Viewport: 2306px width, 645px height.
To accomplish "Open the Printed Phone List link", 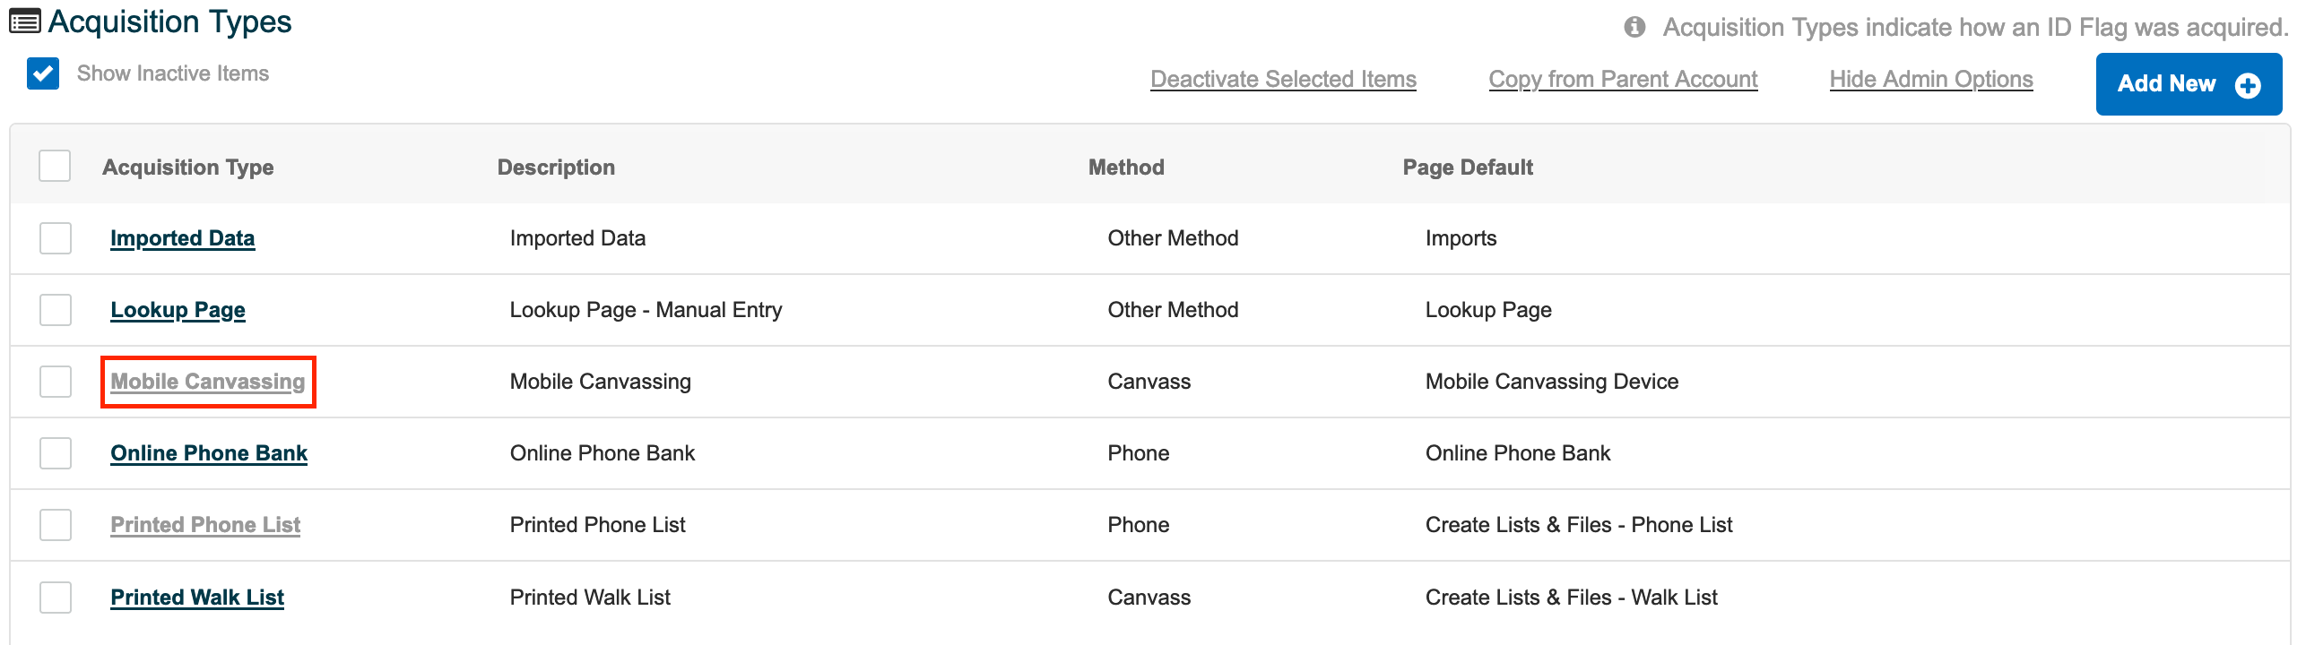I will tap(205, 525).
